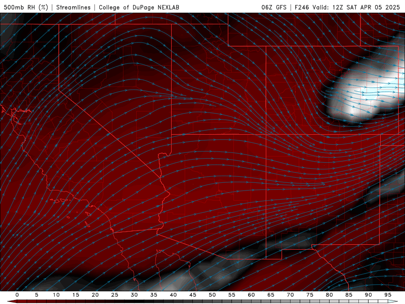Click the colorbar label "50"
The image size is (405, 304).
tap(212, 295)
